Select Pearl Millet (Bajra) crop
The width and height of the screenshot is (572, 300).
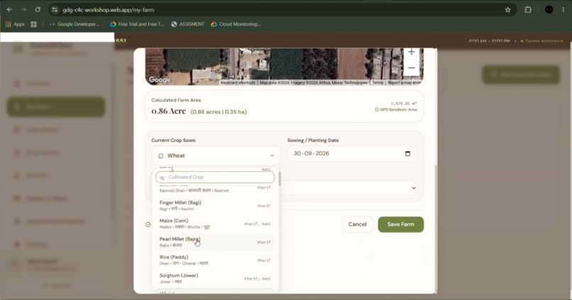[x=215, y=242]
